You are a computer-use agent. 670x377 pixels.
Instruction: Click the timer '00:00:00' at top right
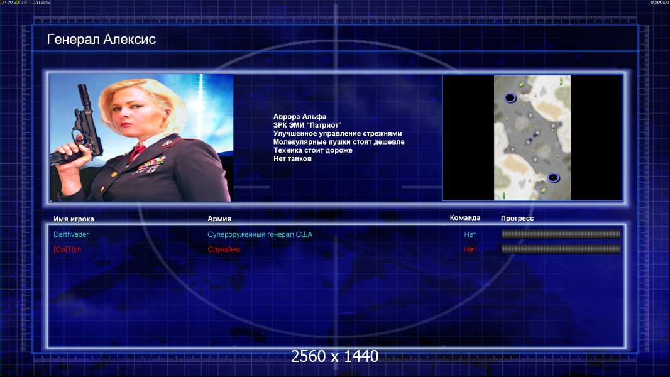point(660,2)
